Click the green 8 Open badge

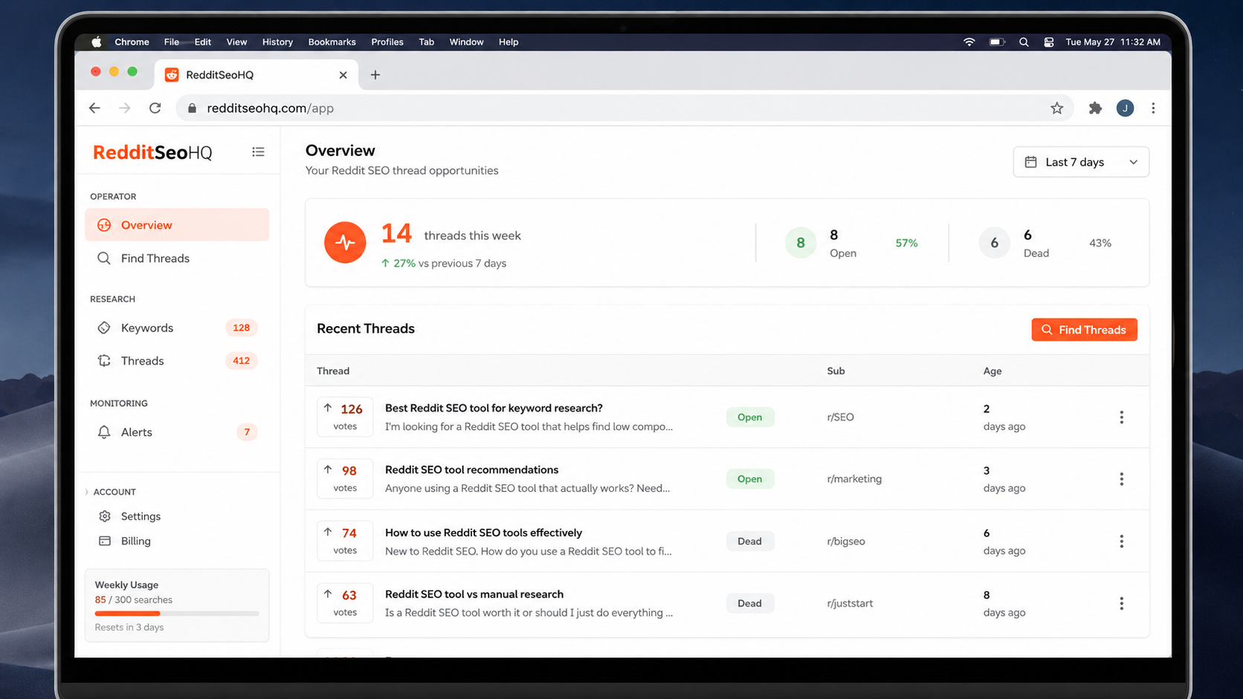coord(800,243)
